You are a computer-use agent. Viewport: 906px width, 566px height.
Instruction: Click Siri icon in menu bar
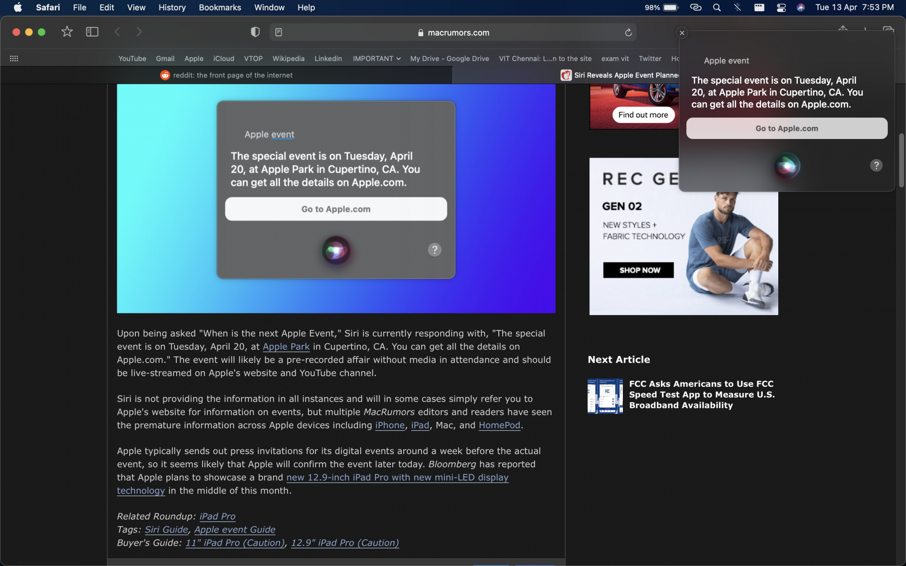coord(801,7)
